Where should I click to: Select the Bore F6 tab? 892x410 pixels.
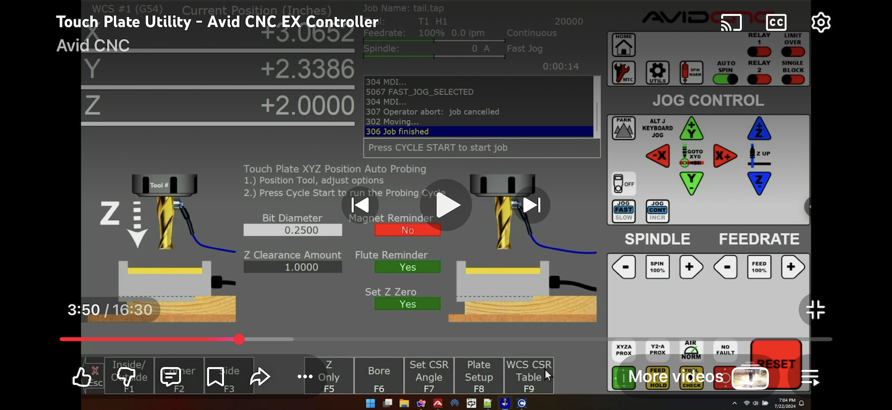coord(379,376)
